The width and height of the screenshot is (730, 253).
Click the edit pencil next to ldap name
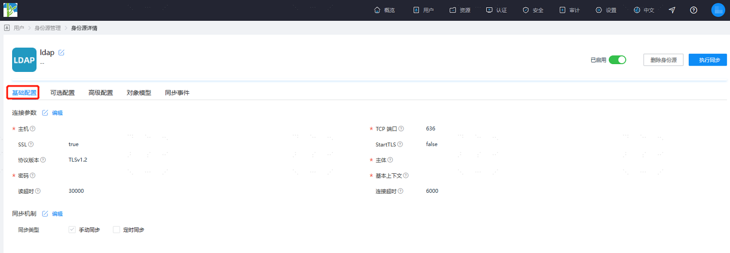(61, 52)
